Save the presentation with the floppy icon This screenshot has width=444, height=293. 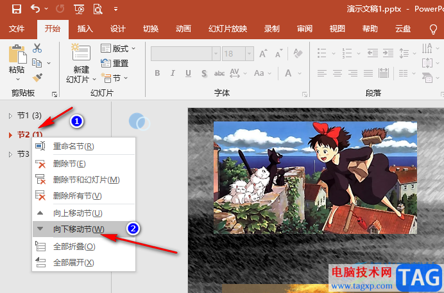17,9
